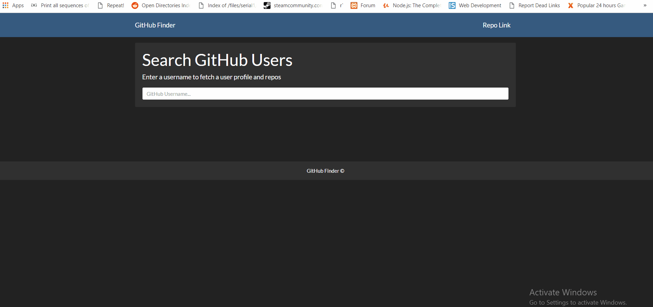Click the GitHub Finder navbar brand
The width and height of the screenshot is (653, 307).
tap(155, 25)
